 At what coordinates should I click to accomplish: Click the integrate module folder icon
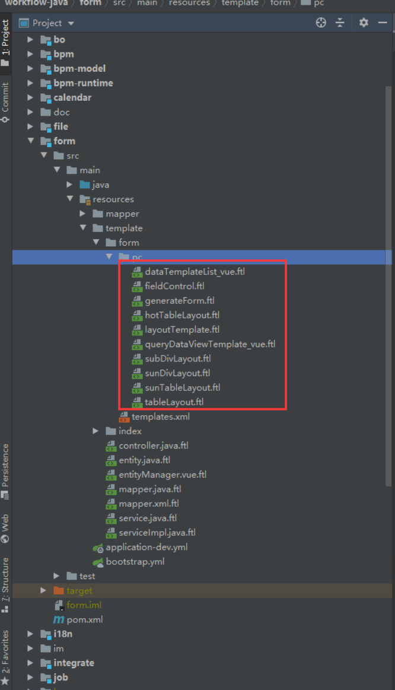(x=46, y=663)
